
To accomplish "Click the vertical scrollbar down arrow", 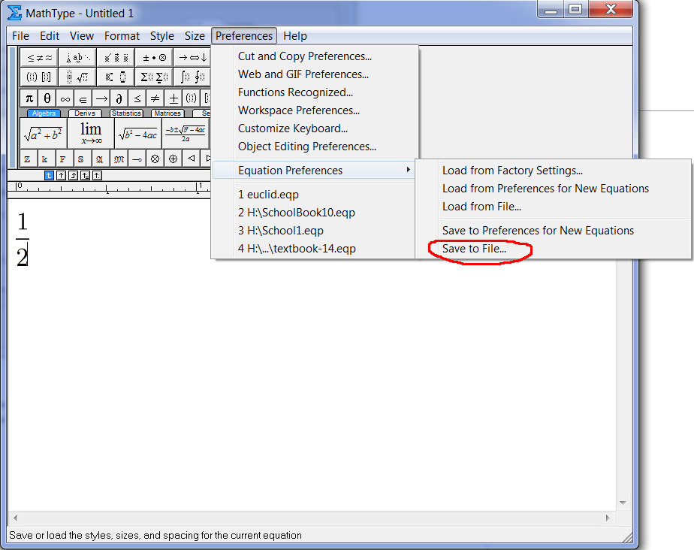I will [x=623, y=503].
